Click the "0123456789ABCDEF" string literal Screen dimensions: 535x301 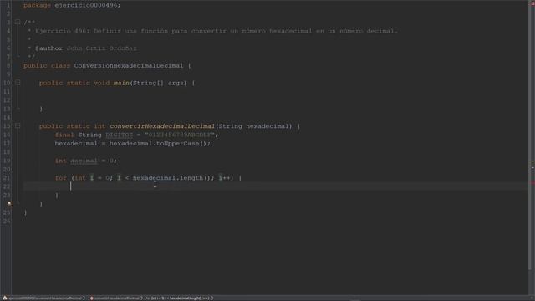click(x=180, y=135)
